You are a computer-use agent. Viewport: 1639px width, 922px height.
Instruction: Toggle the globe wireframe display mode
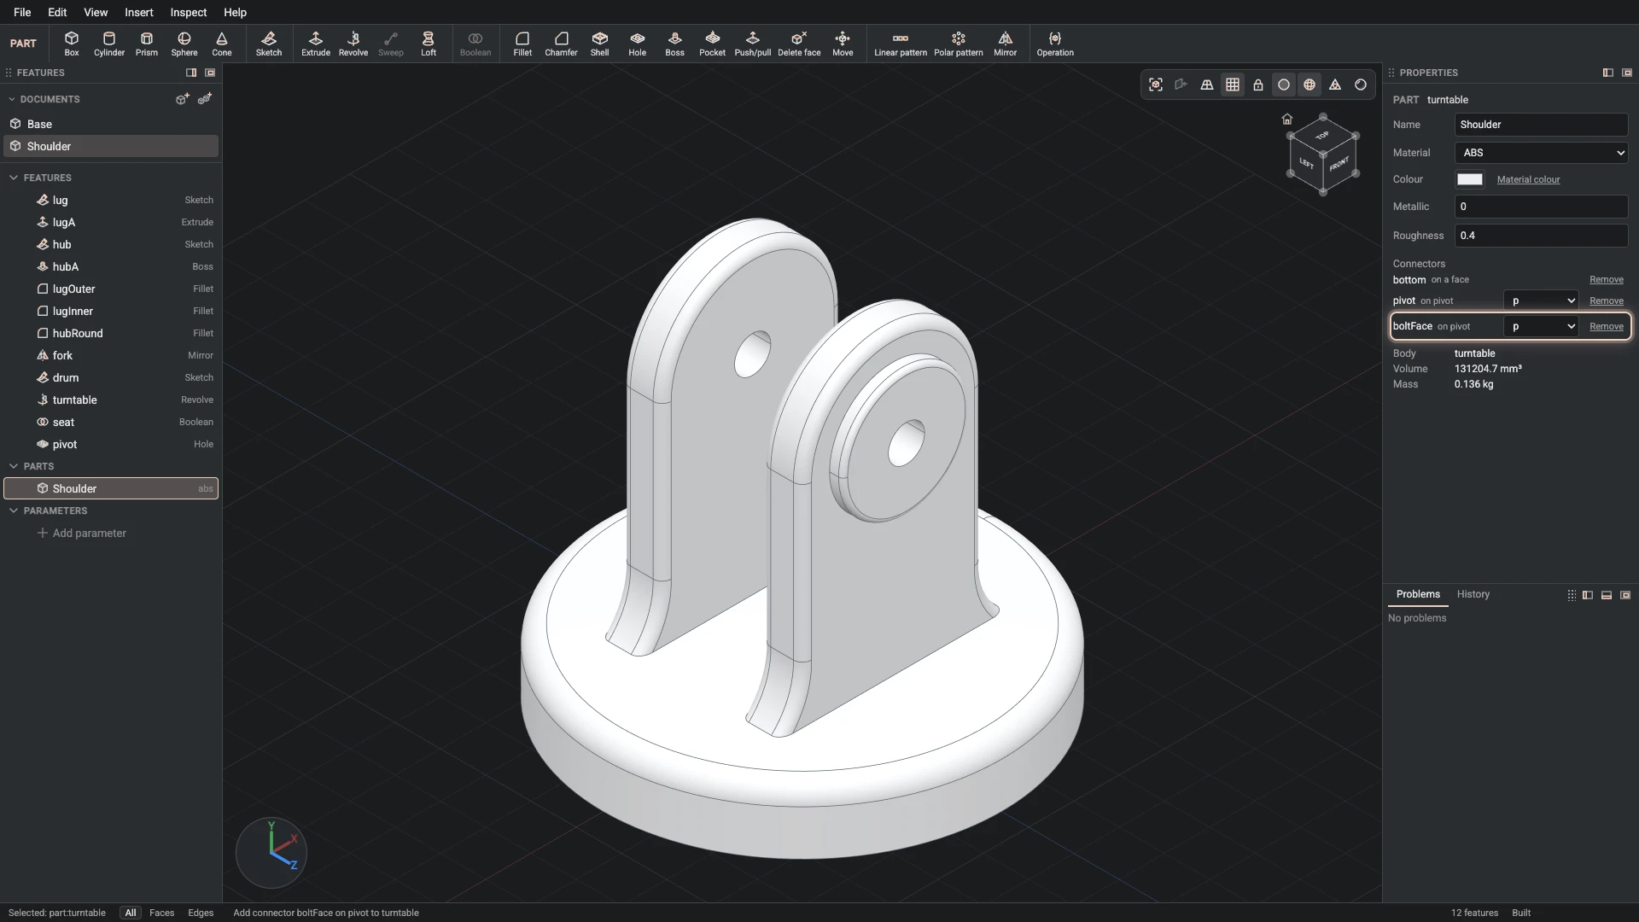click(1309, 85)
